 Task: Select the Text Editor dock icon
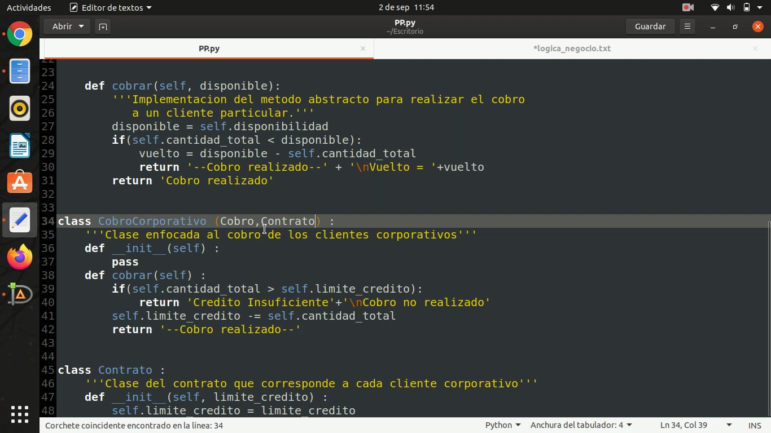tap(20, 220)
